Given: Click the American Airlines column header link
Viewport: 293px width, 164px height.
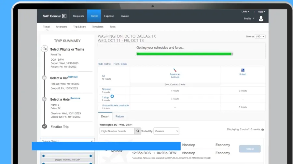Looking at the screenshot, I should tap(175, 76).
